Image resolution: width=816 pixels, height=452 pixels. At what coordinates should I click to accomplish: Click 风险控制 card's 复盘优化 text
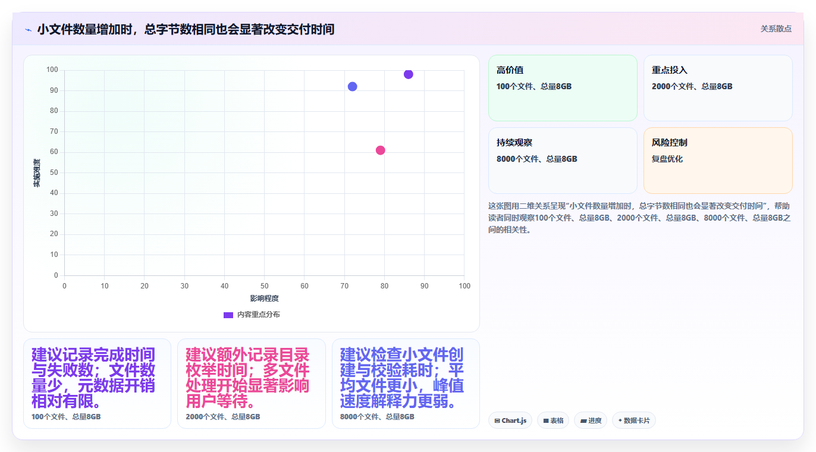[x=667, y=159]
